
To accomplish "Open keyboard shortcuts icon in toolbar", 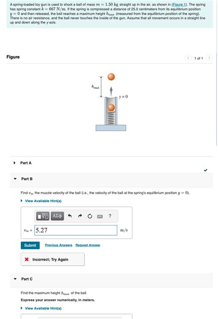I will coord(100,216).
